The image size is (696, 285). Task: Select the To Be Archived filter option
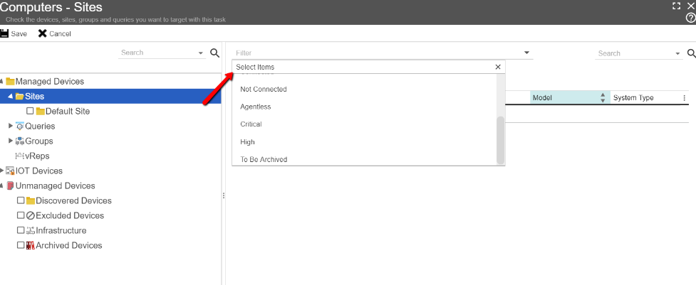tap(365, 159)
